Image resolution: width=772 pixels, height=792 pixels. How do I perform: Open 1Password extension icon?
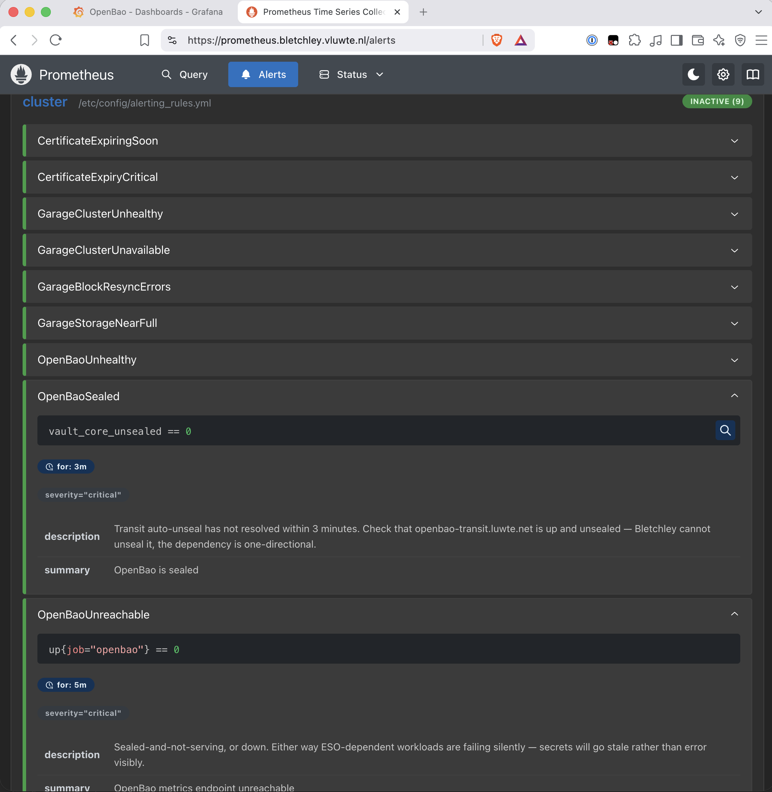tap(592, 40)
